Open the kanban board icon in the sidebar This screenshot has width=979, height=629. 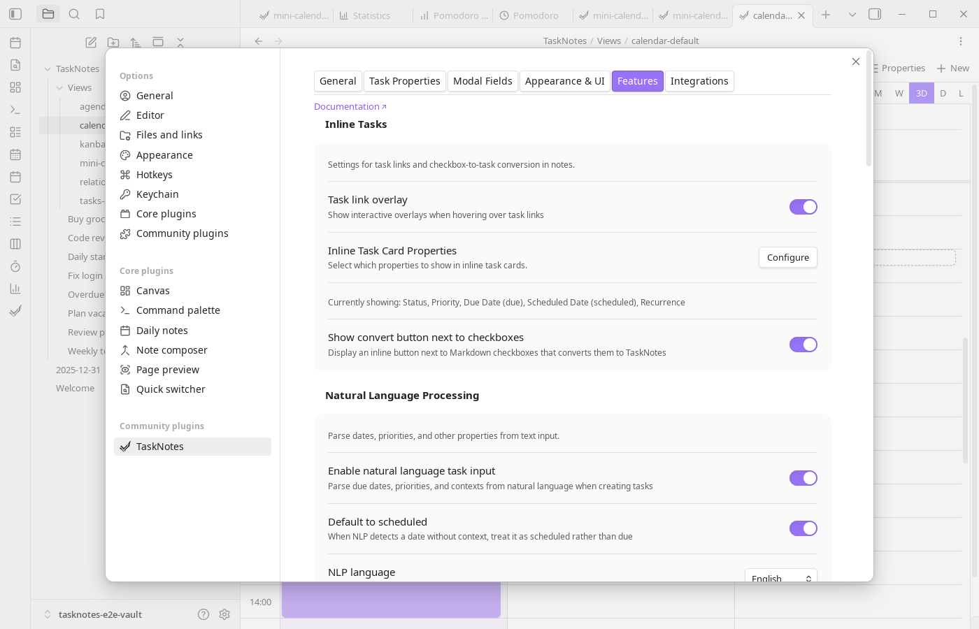15,244
